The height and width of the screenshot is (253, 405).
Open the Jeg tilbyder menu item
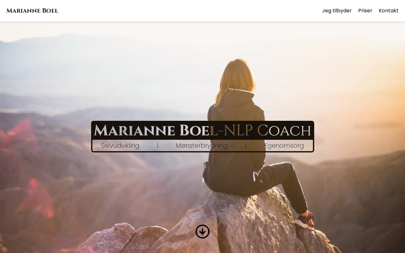pos(337,11)
